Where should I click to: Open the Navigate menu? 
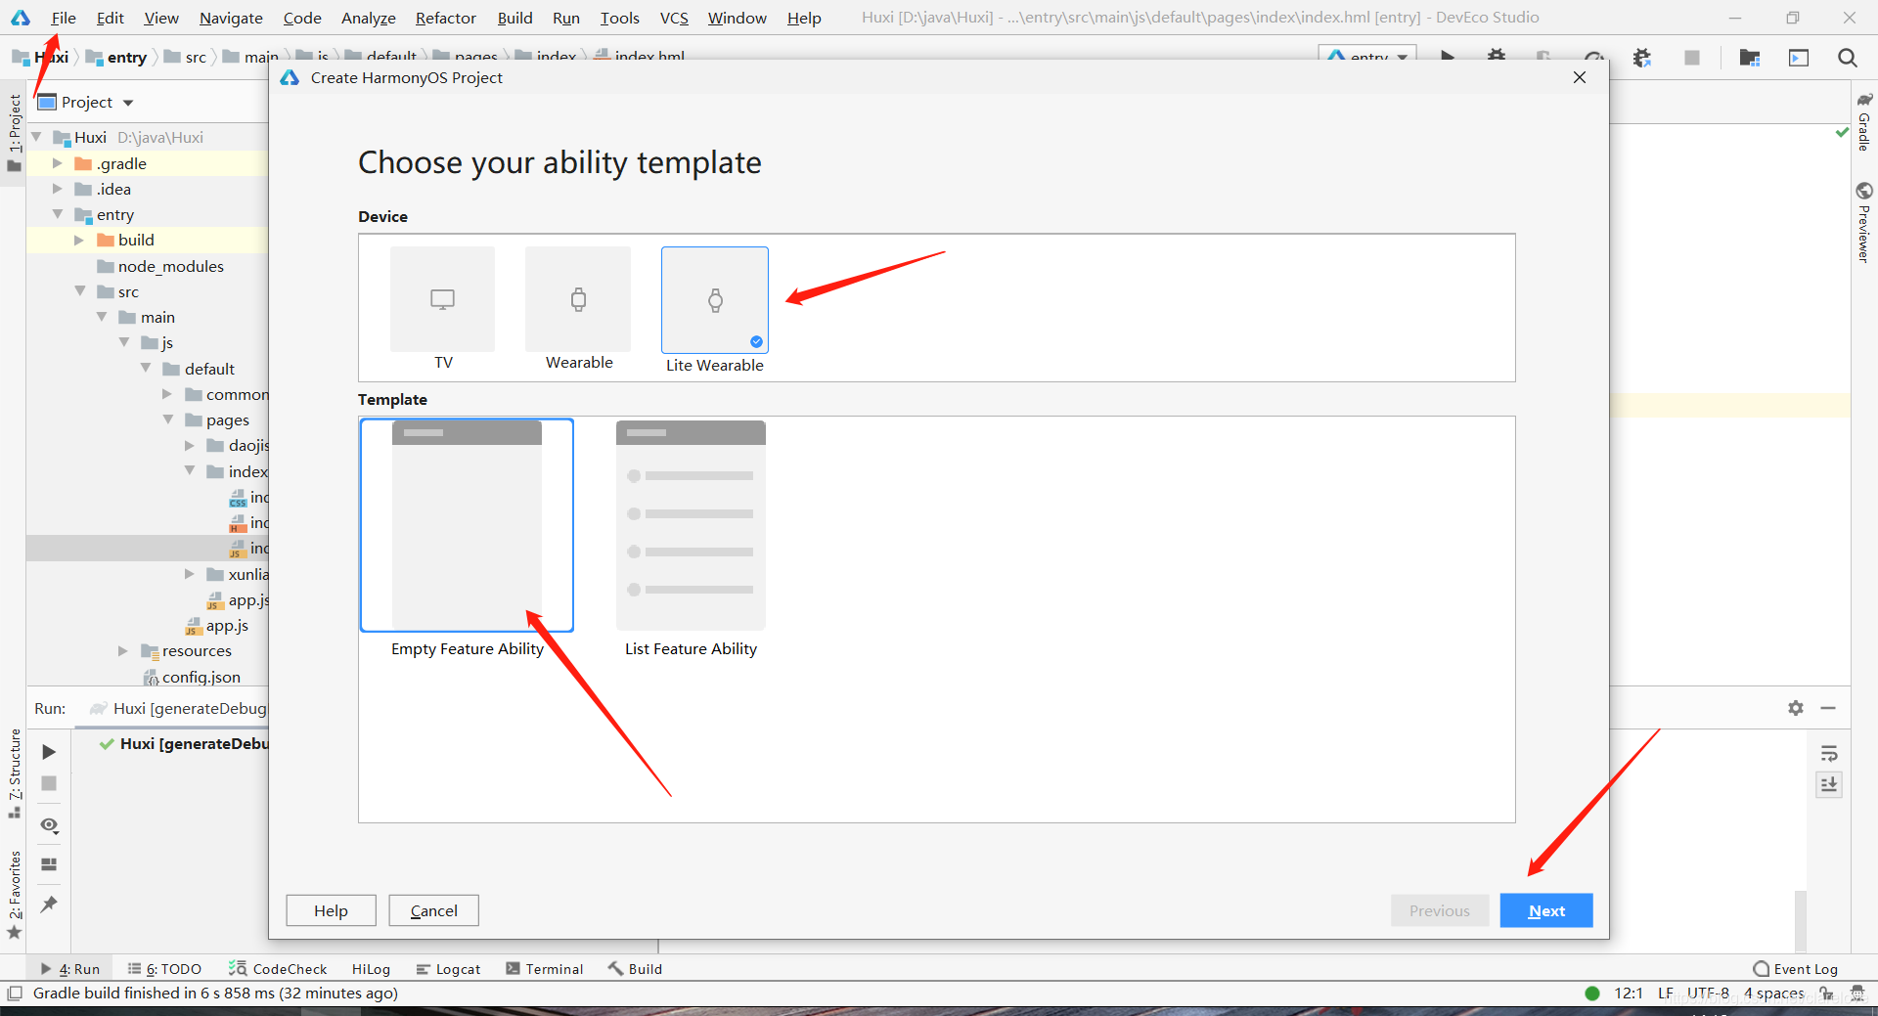coord(231,18)
